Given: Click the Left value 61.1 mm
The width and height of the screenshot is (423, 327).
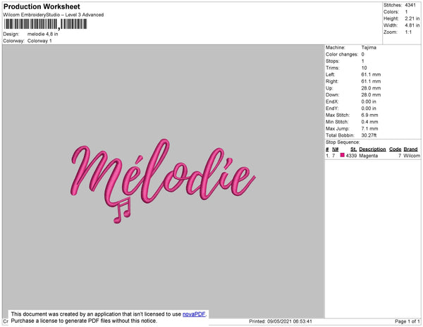Looking at the screenshot, I should [371, 75].
